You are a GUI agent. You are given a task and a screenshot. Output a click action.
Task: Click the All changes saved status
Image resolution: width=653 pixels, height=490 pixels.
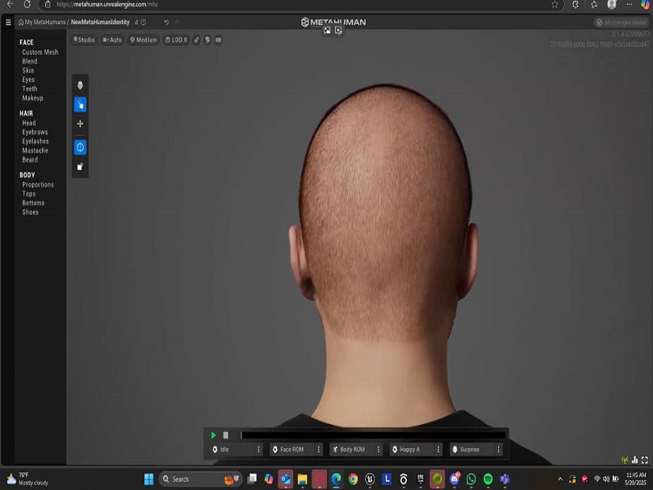(621, 22)
